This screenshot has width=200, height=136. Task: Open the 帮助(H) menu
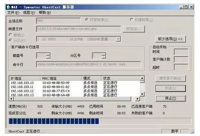[x=45, y=13]
